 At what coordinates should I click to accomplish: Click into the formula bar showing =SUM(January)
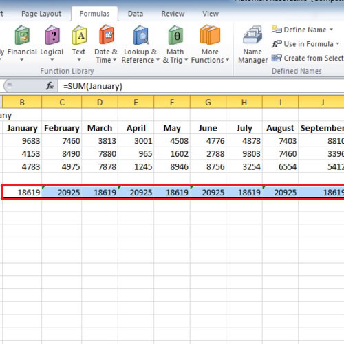tap(201, 86)
